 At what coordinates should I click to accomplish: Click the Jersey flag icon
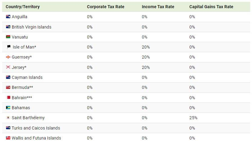[8, 67]
